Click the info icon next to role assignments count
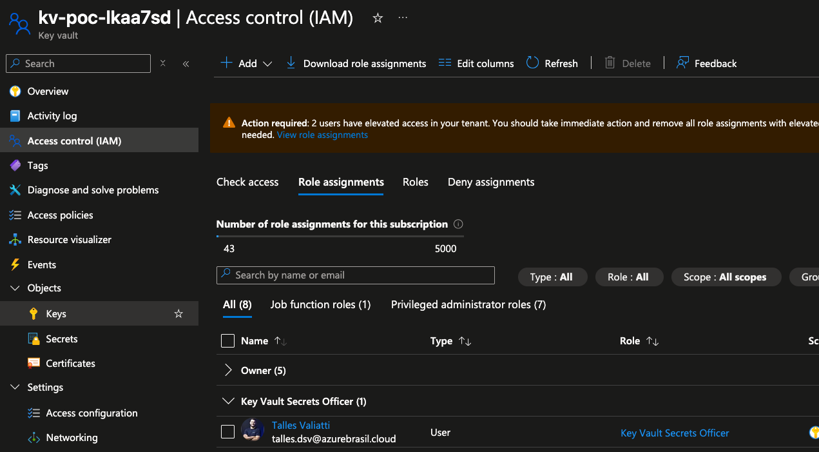Image resolution: width=819 pixels, height=452 pixels. point(458,224)
